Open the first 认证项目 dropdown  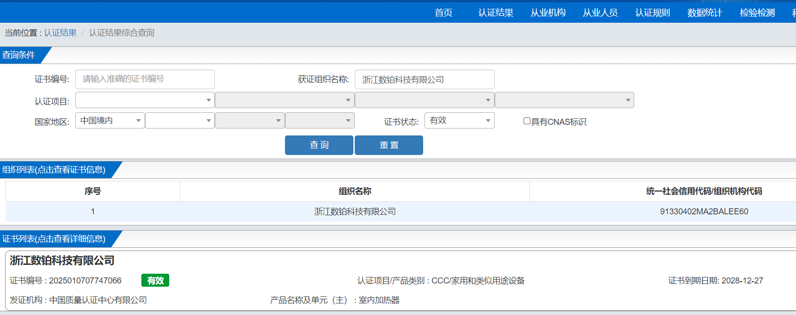click(145, 100)
